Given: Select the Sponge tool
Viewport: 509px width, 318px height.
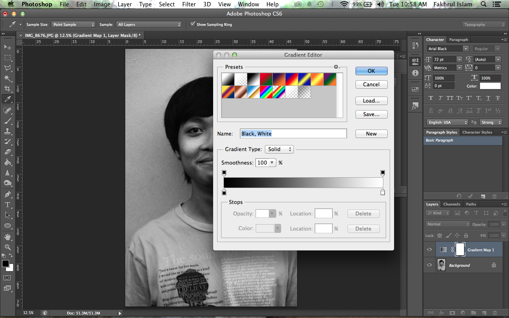Looking at the screenshot, I should tap(8, 183).
